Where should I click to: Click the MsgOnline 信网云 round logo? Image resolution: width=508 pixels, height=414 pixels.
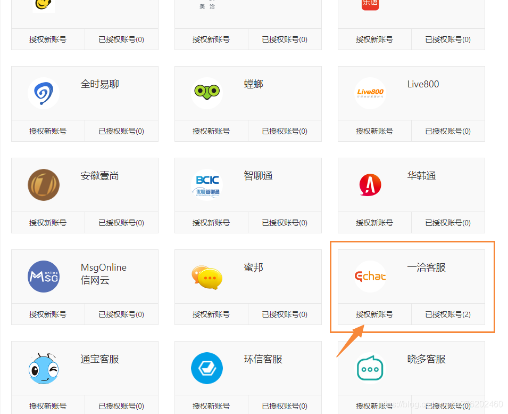click(44, 277)
